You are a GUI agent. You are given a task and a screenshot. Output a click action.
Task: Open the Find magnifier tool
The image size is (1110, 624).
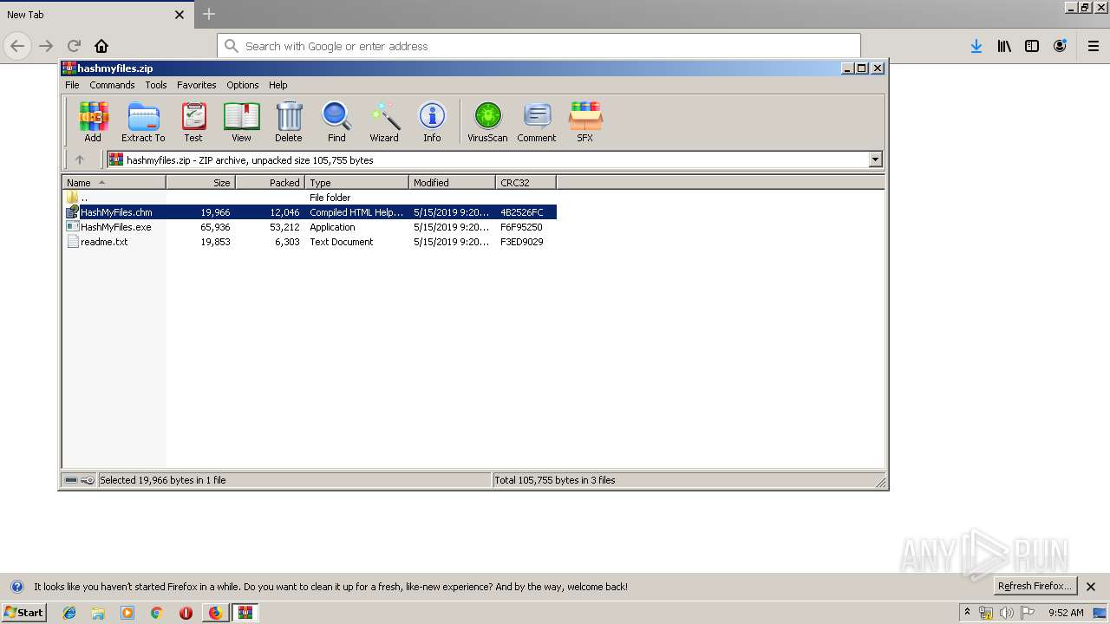[x=336, y=121]
